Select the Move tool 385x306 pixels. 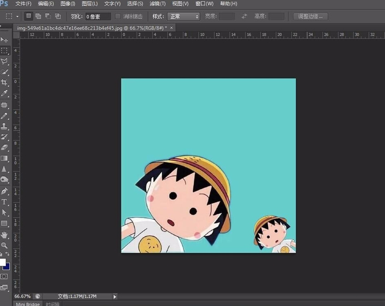point(4,40)
